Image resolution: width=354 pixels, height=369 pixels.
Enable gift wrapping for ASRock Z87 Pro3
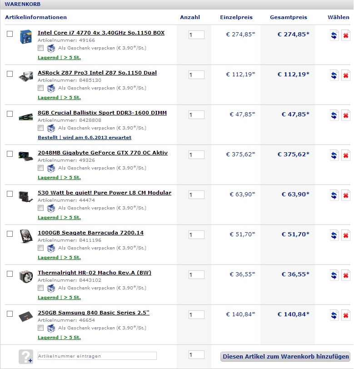(41, 88)
